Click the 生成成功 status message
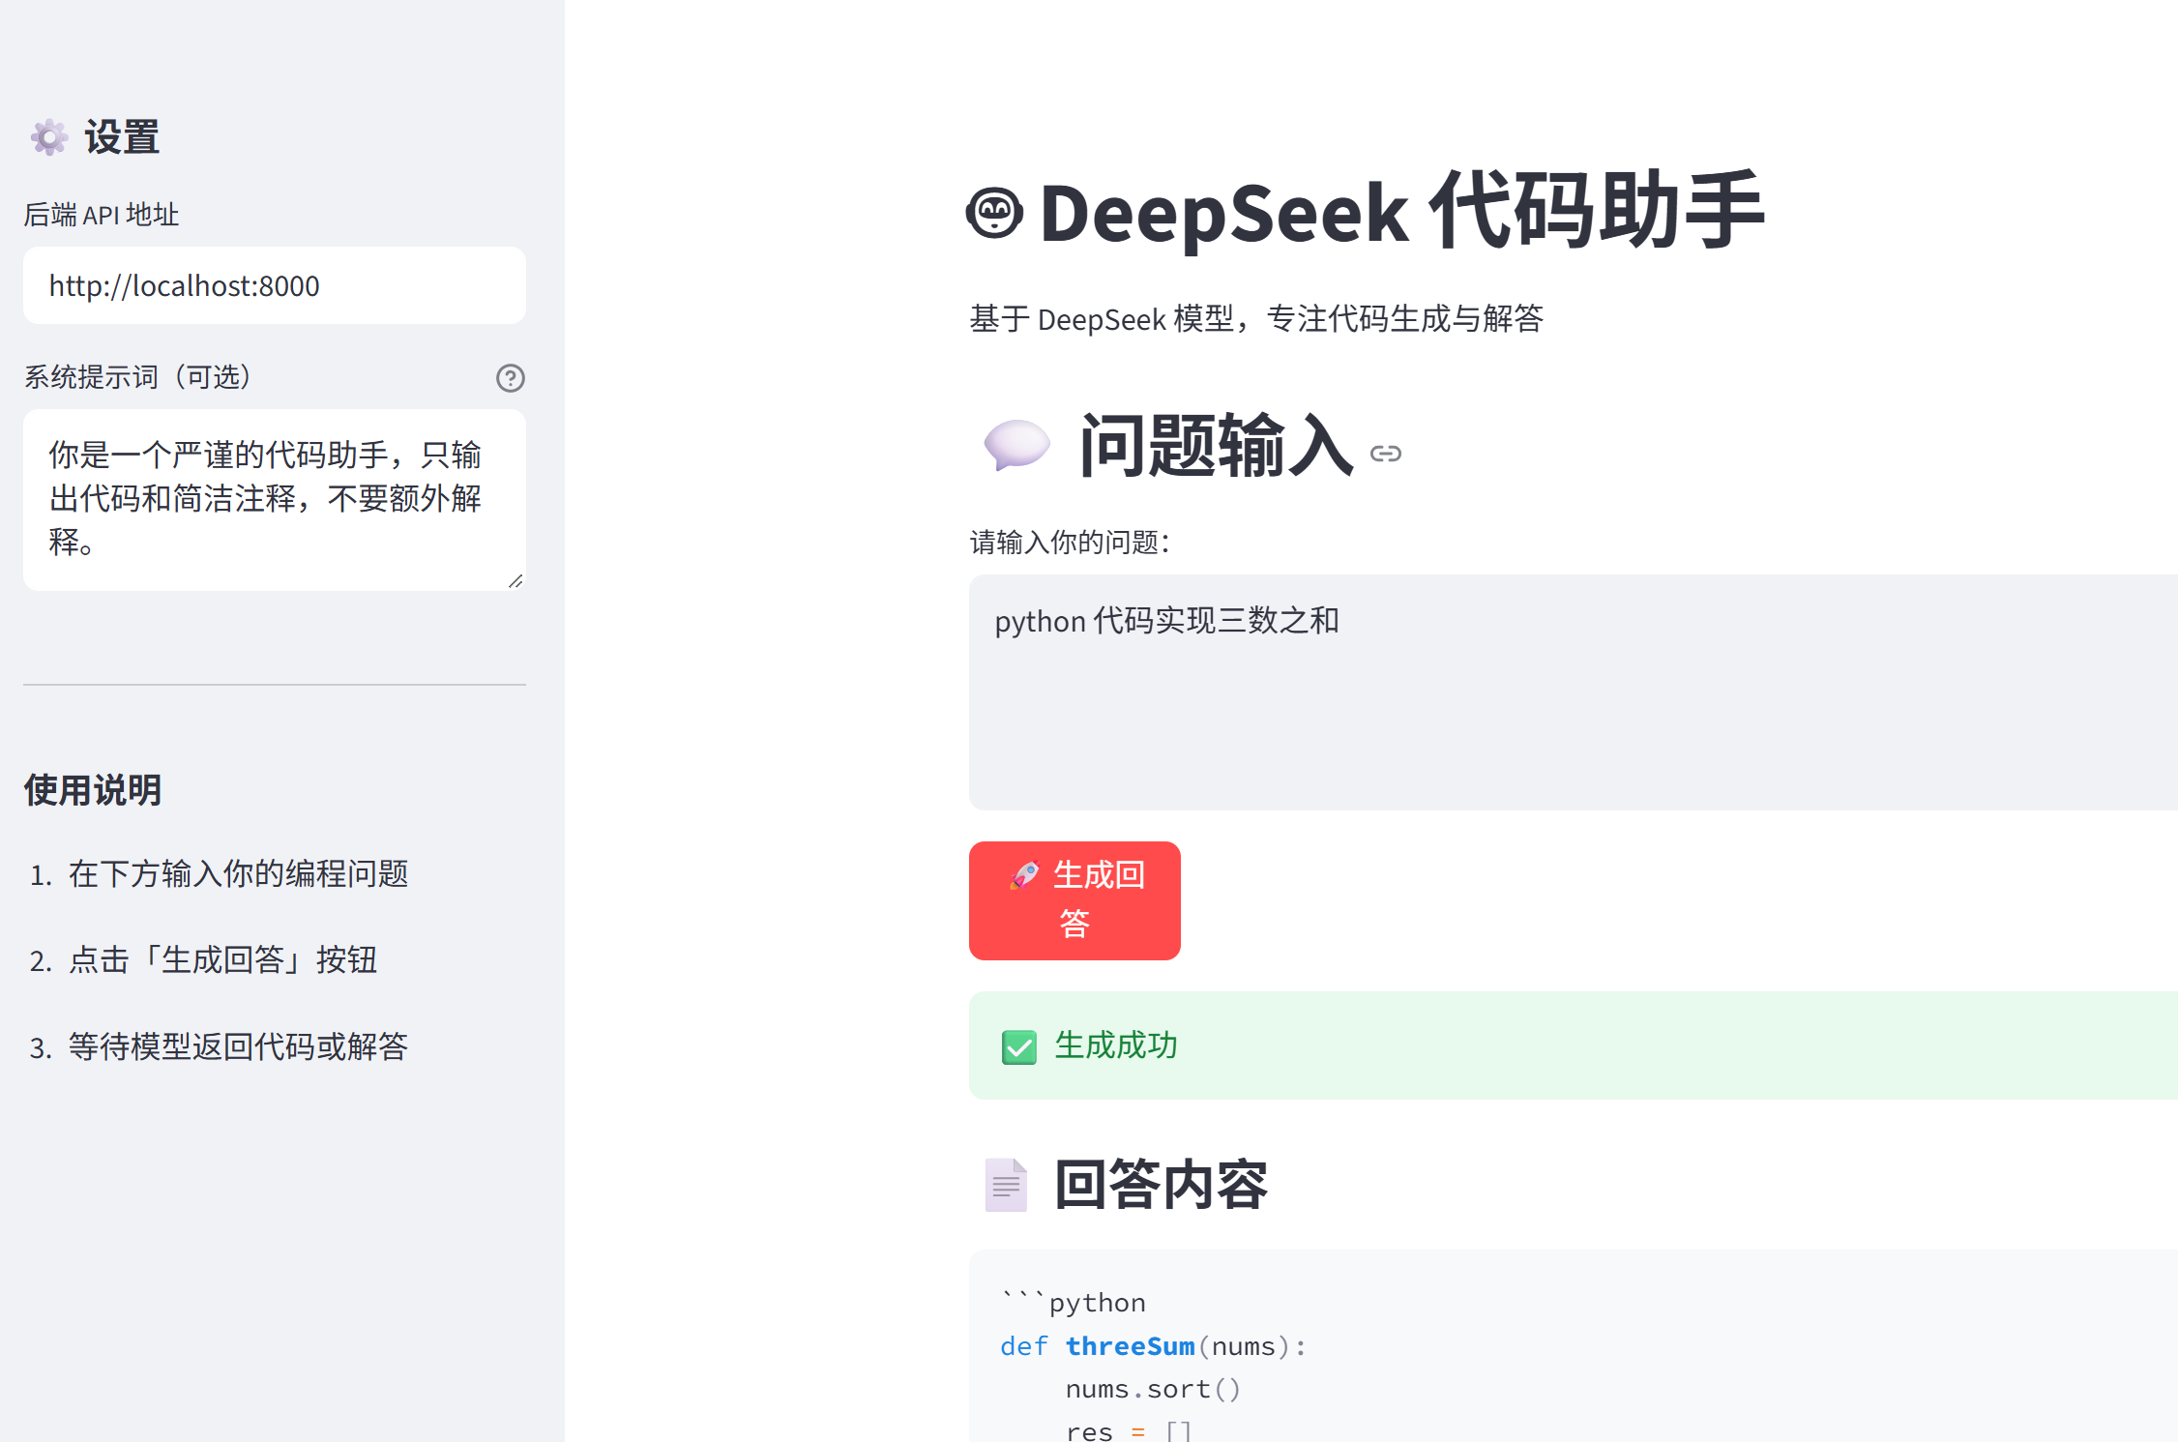The image size is (2178, 1442). point(1116,1045)
